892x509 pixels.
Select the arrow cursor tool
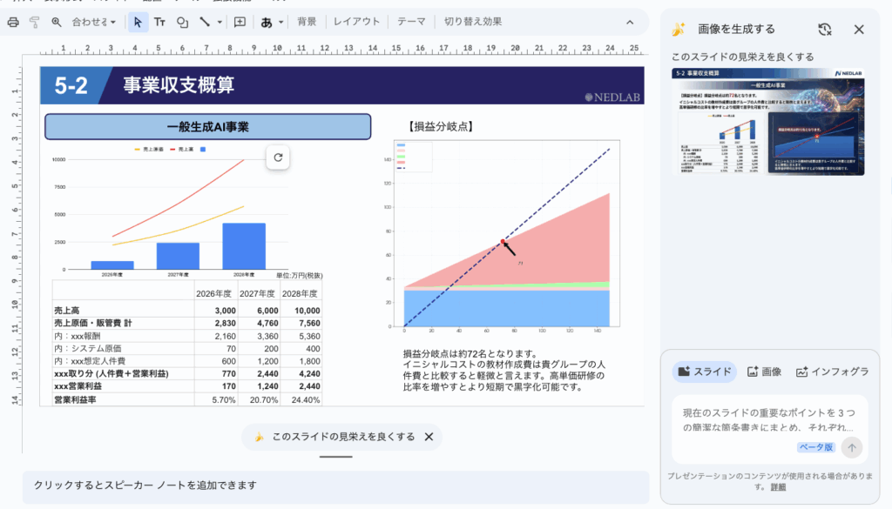138,22
